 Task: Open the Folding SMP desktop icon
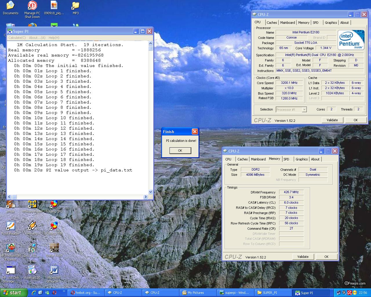[54, 229]
